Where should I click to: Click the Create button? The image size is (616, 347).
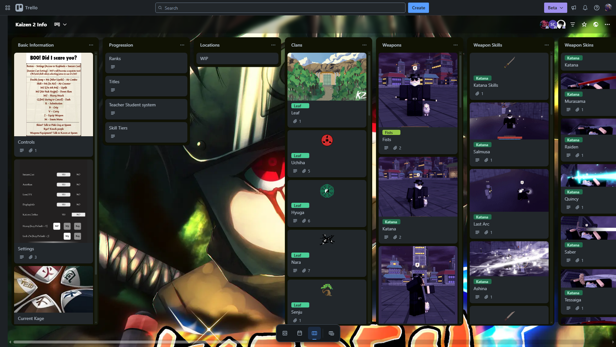click(418, 8)
